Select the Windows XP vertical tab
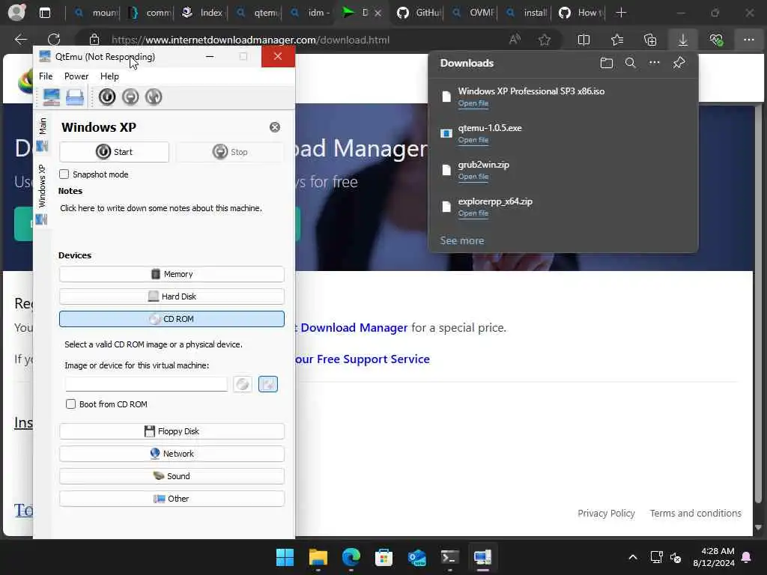 (x=43, y=194)
